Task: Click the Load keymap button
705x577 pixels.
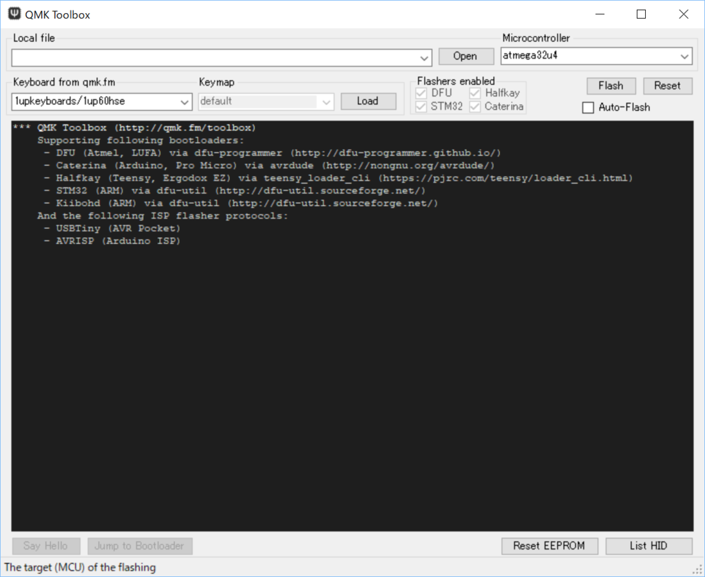Action: [x=368, y=101]
